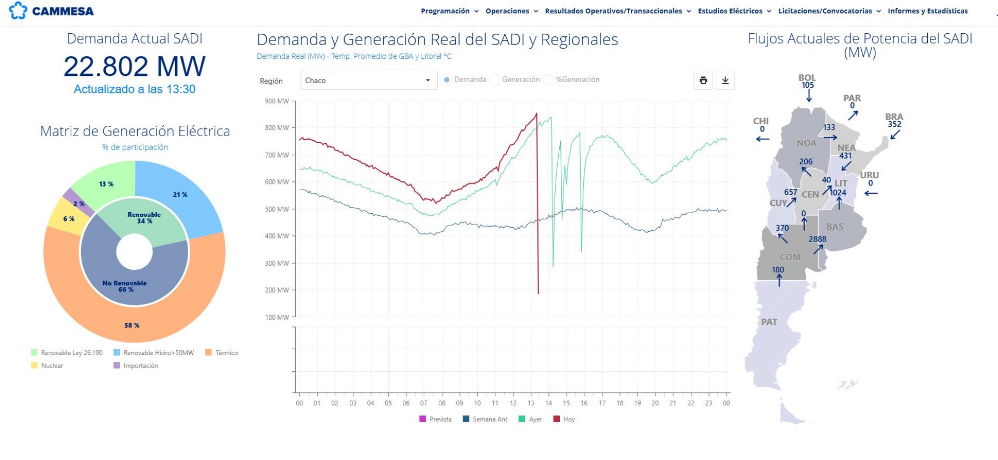
Task: Expand the Estudios Eléctricos menu
Action: [734, 11]
